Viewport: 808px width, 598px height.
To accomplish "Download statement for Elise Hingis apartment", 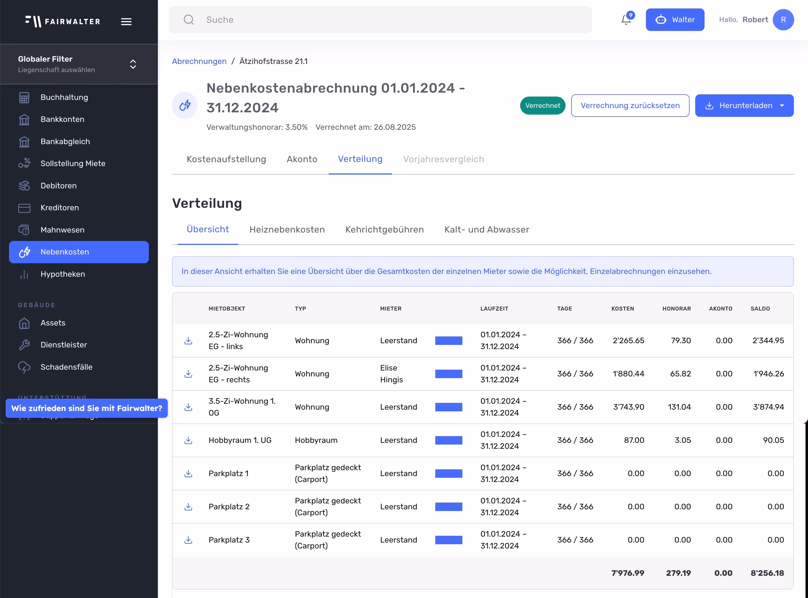I will (188, 374).
